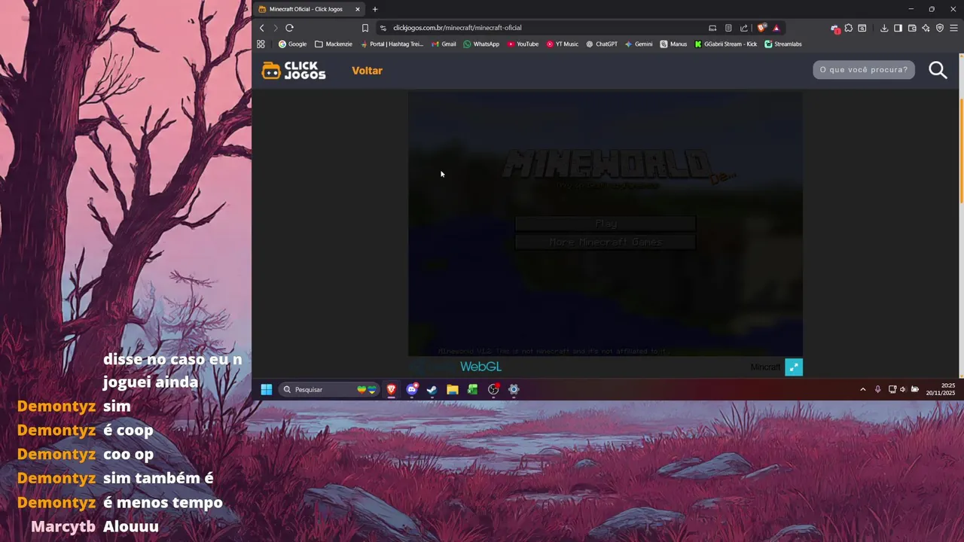The image size is (964, 542).
Task: Open the YouTube bookmark
Action: 523,44
